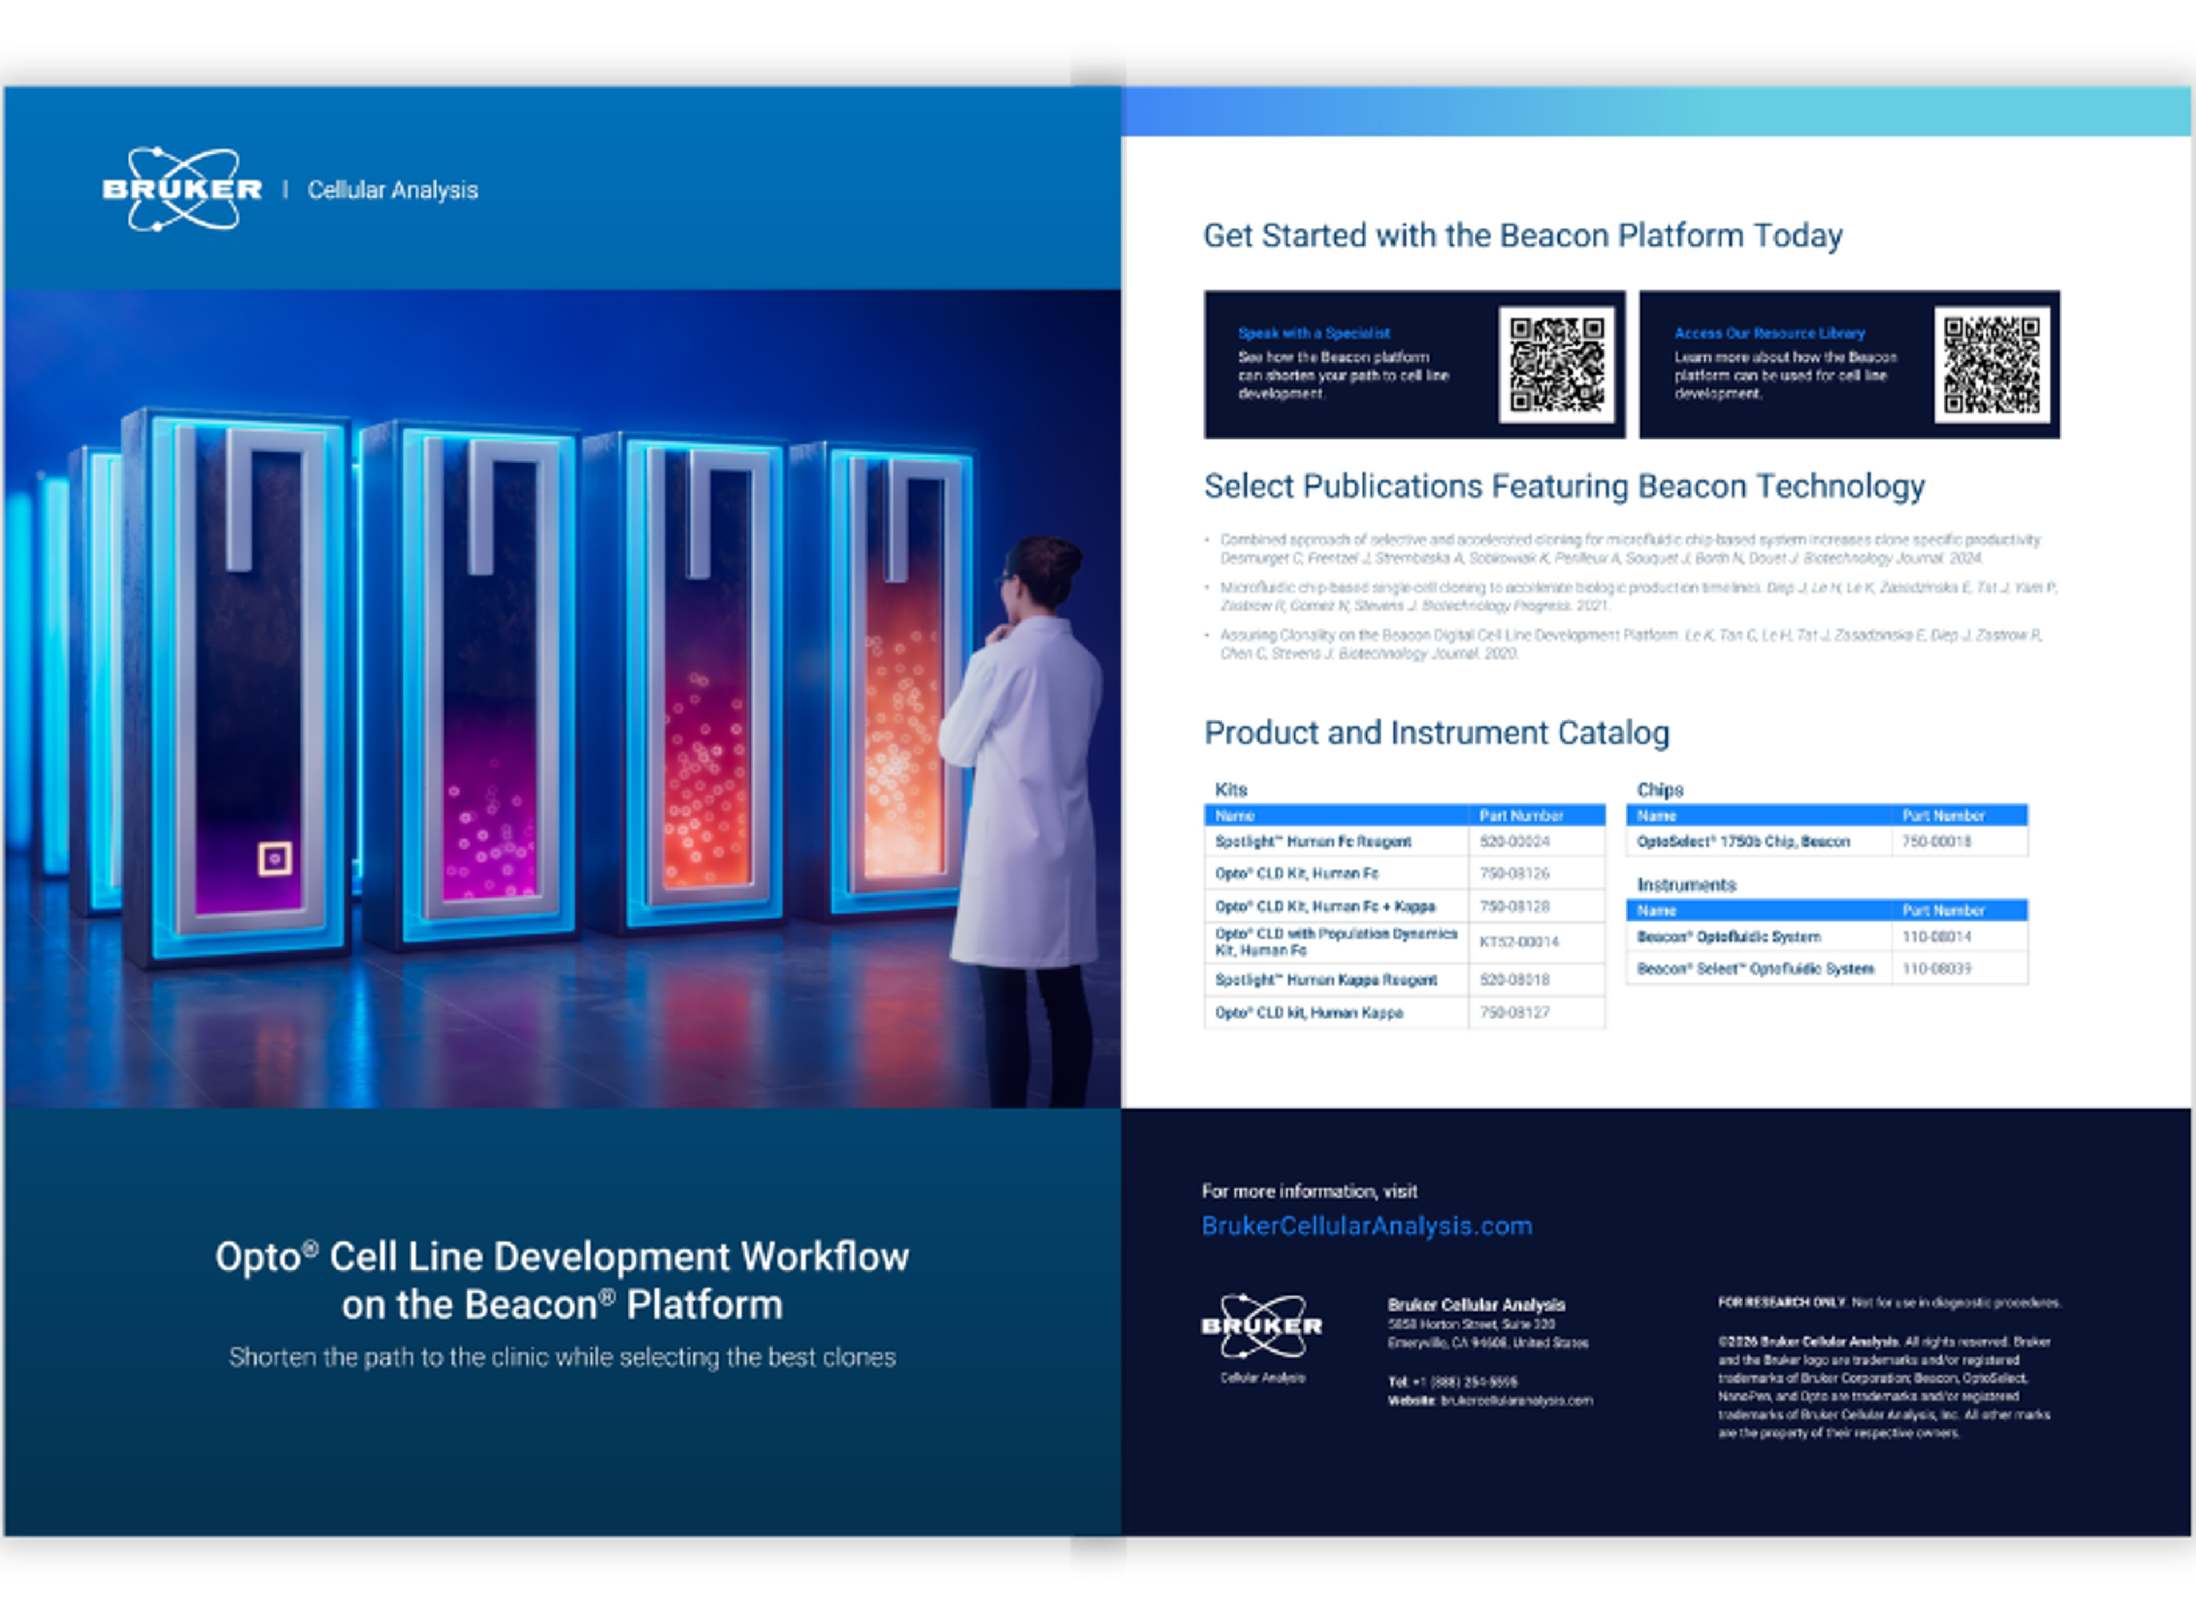Screen dimensions: 2196x1621
Task: Click the 2024 'Combined approach of selective' publication
Action: point(1630,548)
